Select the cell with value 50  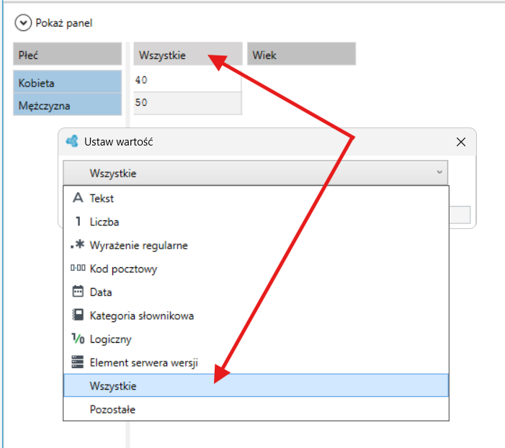point(187,103)
